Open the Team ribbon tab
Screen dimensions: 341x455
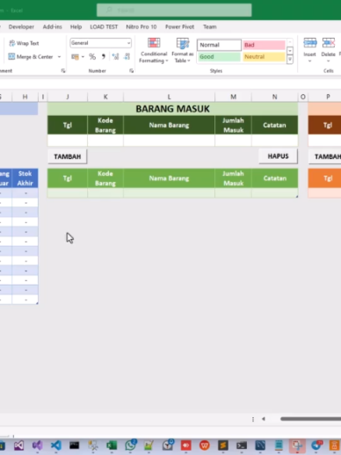210,26
